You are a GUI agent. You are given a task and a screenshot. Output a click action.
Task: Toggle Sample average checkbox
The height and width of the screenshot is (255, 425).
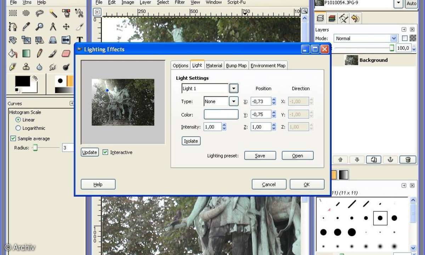pyautogui.click(x=13, y=138)
